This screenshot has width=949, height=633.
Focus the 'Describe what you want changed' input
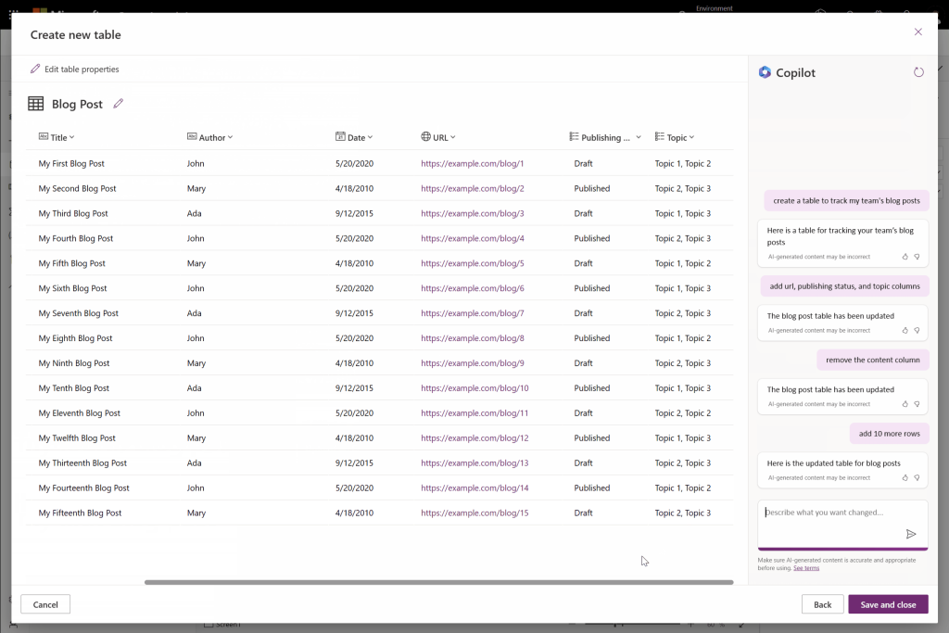(842, 524)
